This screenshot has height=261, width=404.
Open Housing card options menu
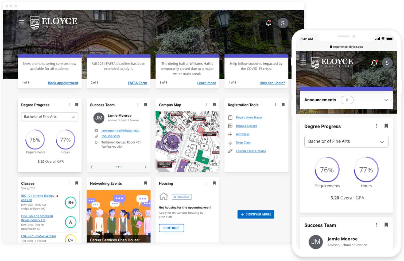[x=207, y=183]
